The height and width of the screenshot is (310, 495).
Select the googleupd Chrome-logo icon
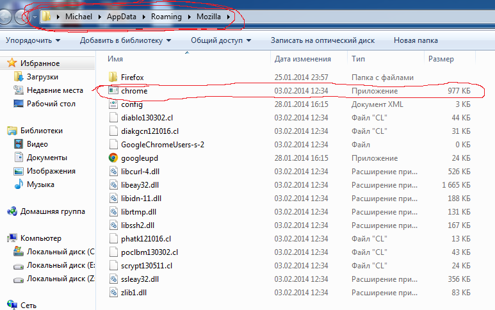[x=113, y=158]
